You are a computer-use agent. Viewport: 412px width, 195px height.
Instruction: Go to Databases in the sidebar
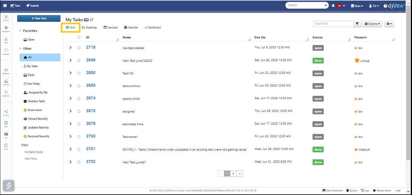coord(6,93)
